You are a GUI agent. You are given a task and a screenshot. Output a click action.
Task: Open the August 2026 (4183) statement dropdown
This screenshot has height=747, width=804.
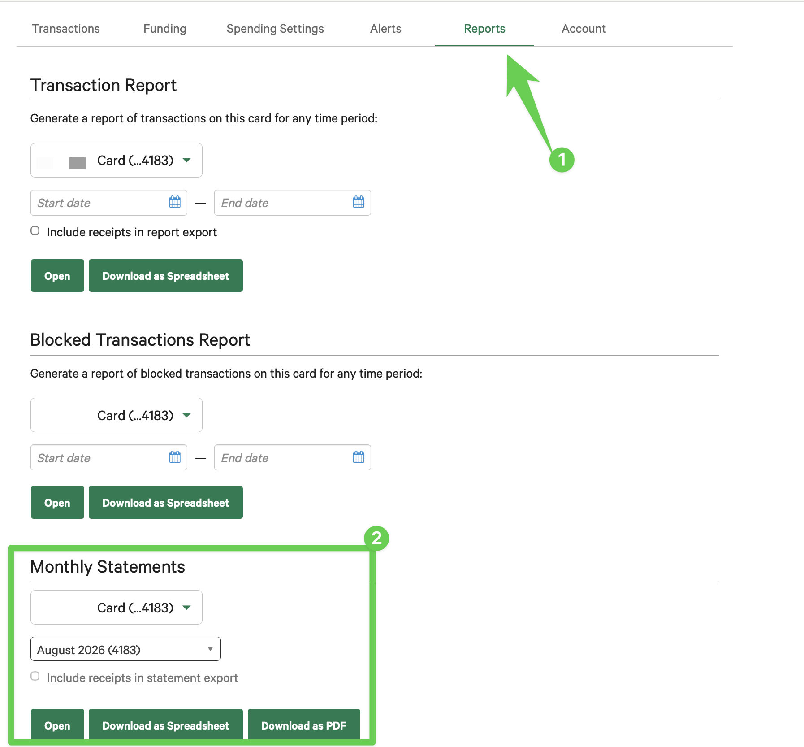tap(125, 649)
